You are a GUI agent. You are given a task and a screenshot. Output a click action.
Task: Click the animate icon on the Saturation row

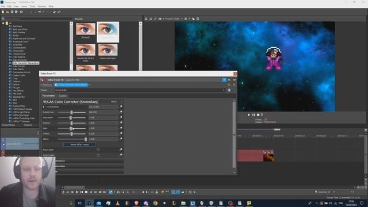click(121, 117)
